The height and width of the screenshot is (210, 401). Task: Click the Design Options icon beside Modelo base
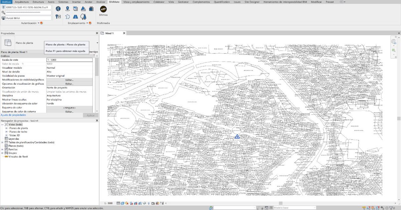click(266, 208)
